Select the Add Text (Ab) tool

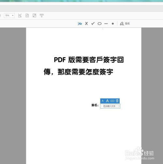[80, 24]
